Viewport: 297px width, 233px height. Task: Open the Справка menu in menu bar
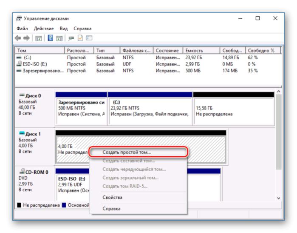pyautogui.click(x=82, y=29)
